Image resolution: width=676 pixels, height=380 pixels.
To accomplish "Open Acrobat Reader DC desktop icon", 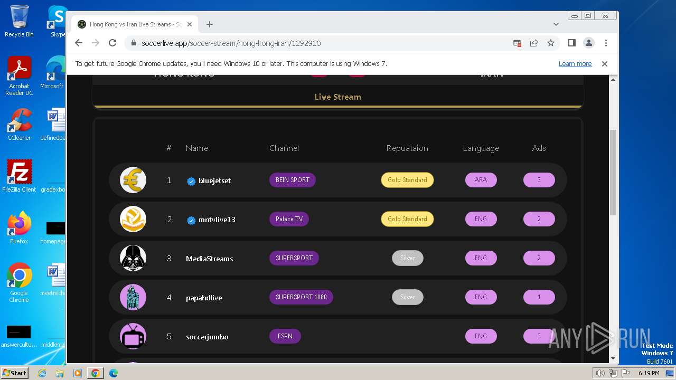I will 19,76.
